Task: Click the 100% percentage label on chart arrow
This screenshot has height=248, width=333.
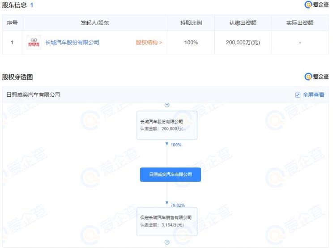Action: pos(176,145)
